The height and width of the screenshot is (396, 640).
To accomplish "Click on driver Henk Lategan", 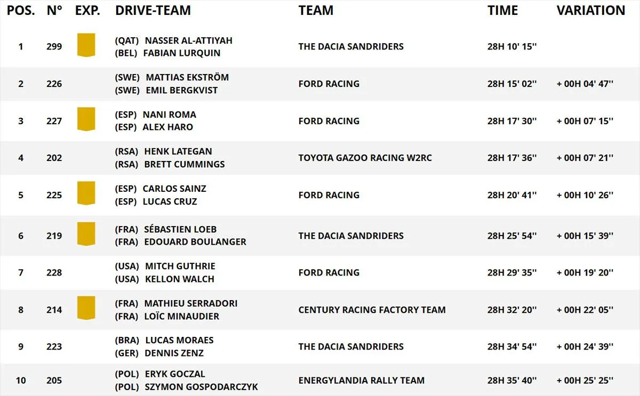I will pyautogui.click(x=178, y=151).
